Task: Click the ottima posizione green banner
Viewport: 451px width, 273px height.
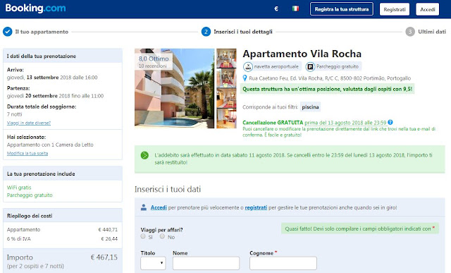Action: click(x=327, y=89)
